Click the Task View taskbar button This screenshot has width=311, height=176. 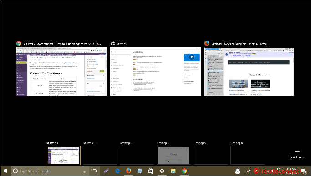click(x=95, y=171)
